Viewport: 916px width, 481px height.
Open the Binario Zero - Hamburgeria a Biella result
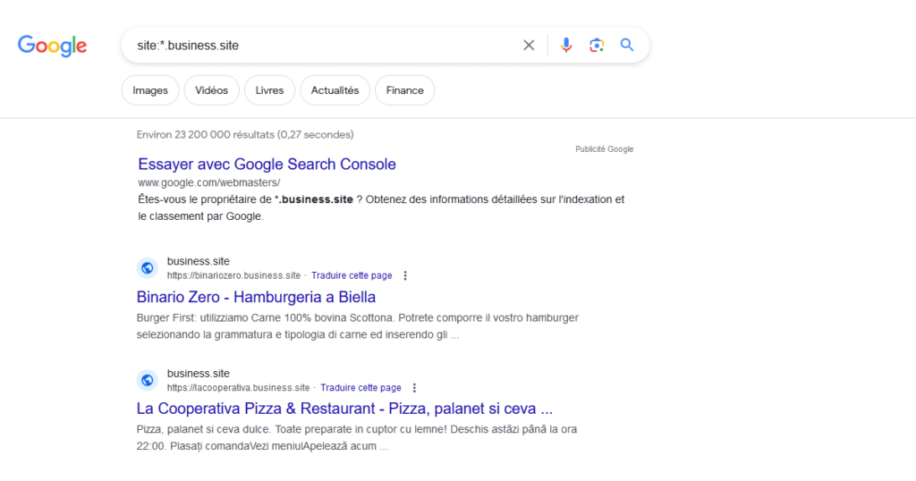tap(256, 297)
